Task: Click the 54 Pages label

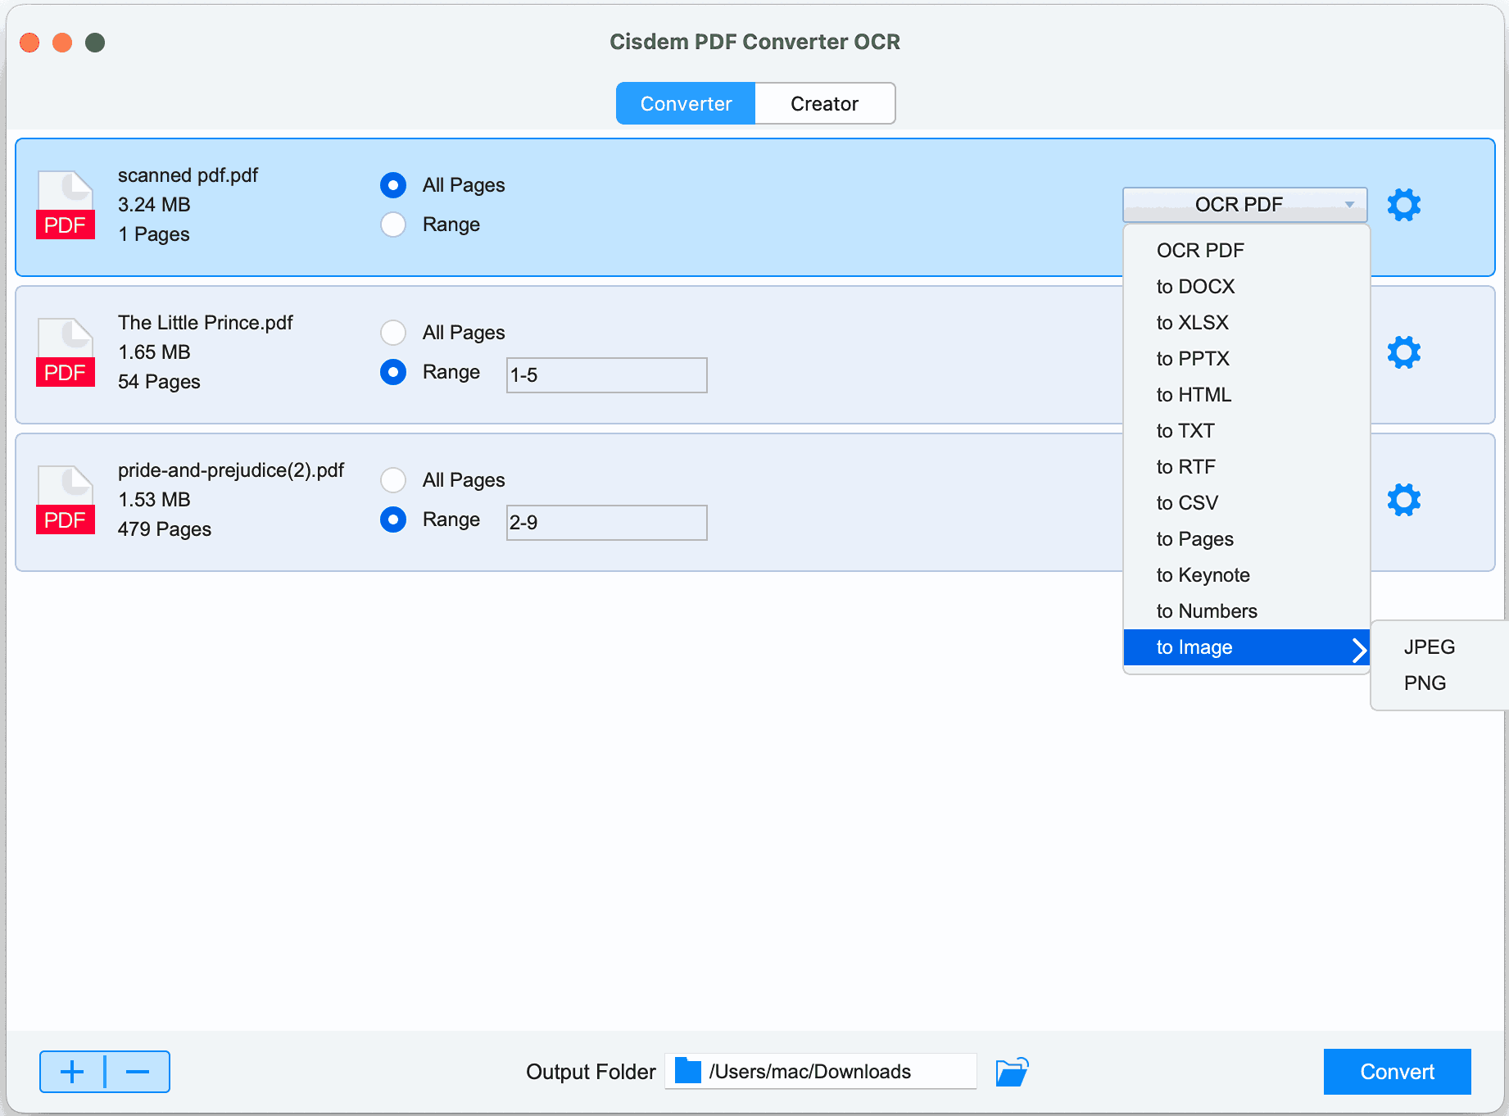Action: click(159, 382)
